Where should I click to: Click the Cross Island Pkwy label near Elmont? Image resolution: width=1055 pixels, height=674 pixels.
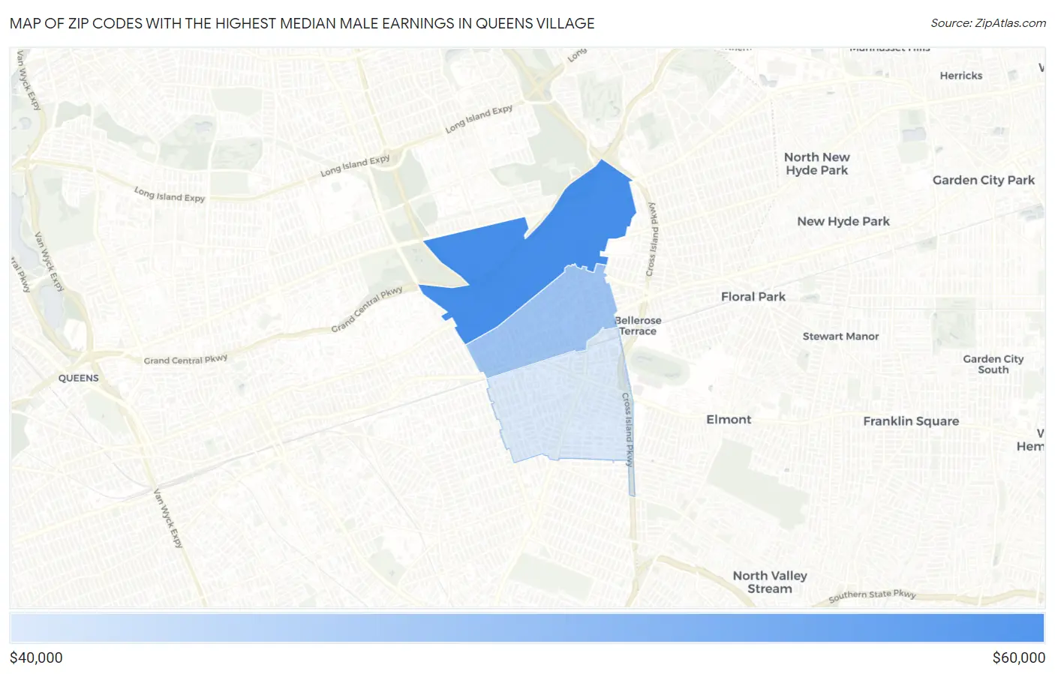628,430
